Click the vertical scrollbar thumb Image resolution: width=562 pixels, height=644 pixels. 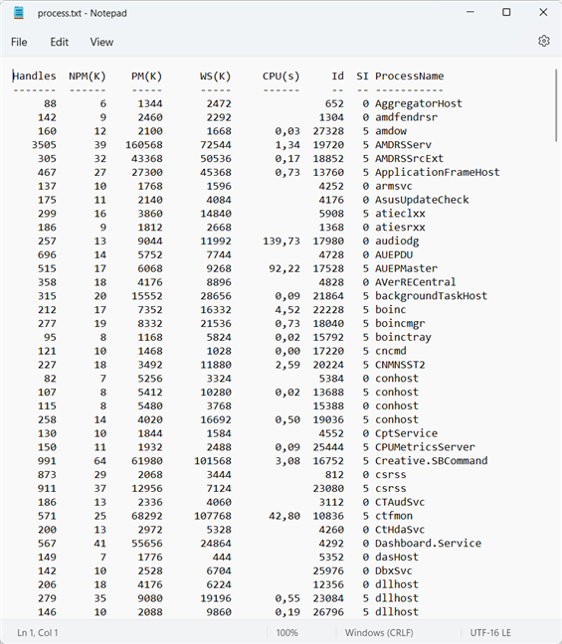coord(556,106)
